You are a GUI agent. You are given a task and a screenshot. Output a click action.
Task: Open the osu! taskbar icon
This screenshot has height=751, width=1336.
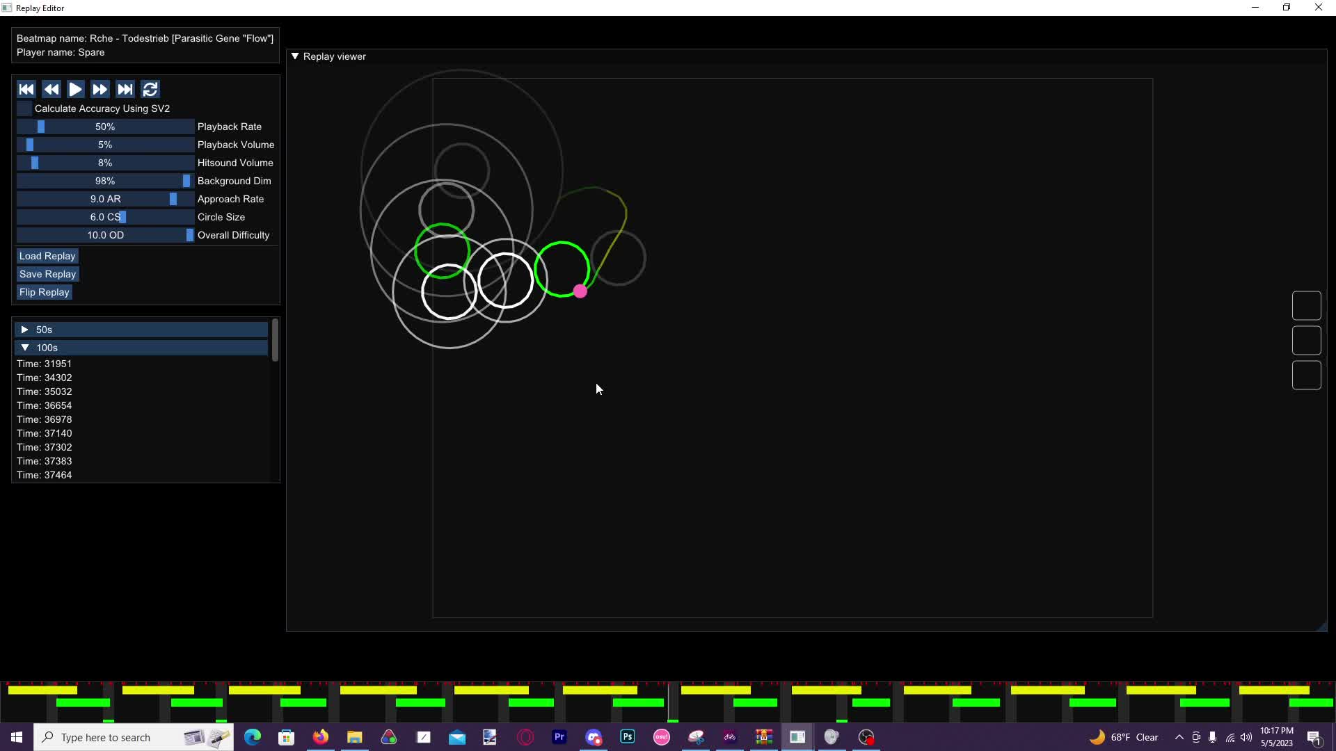click(662, 737)
